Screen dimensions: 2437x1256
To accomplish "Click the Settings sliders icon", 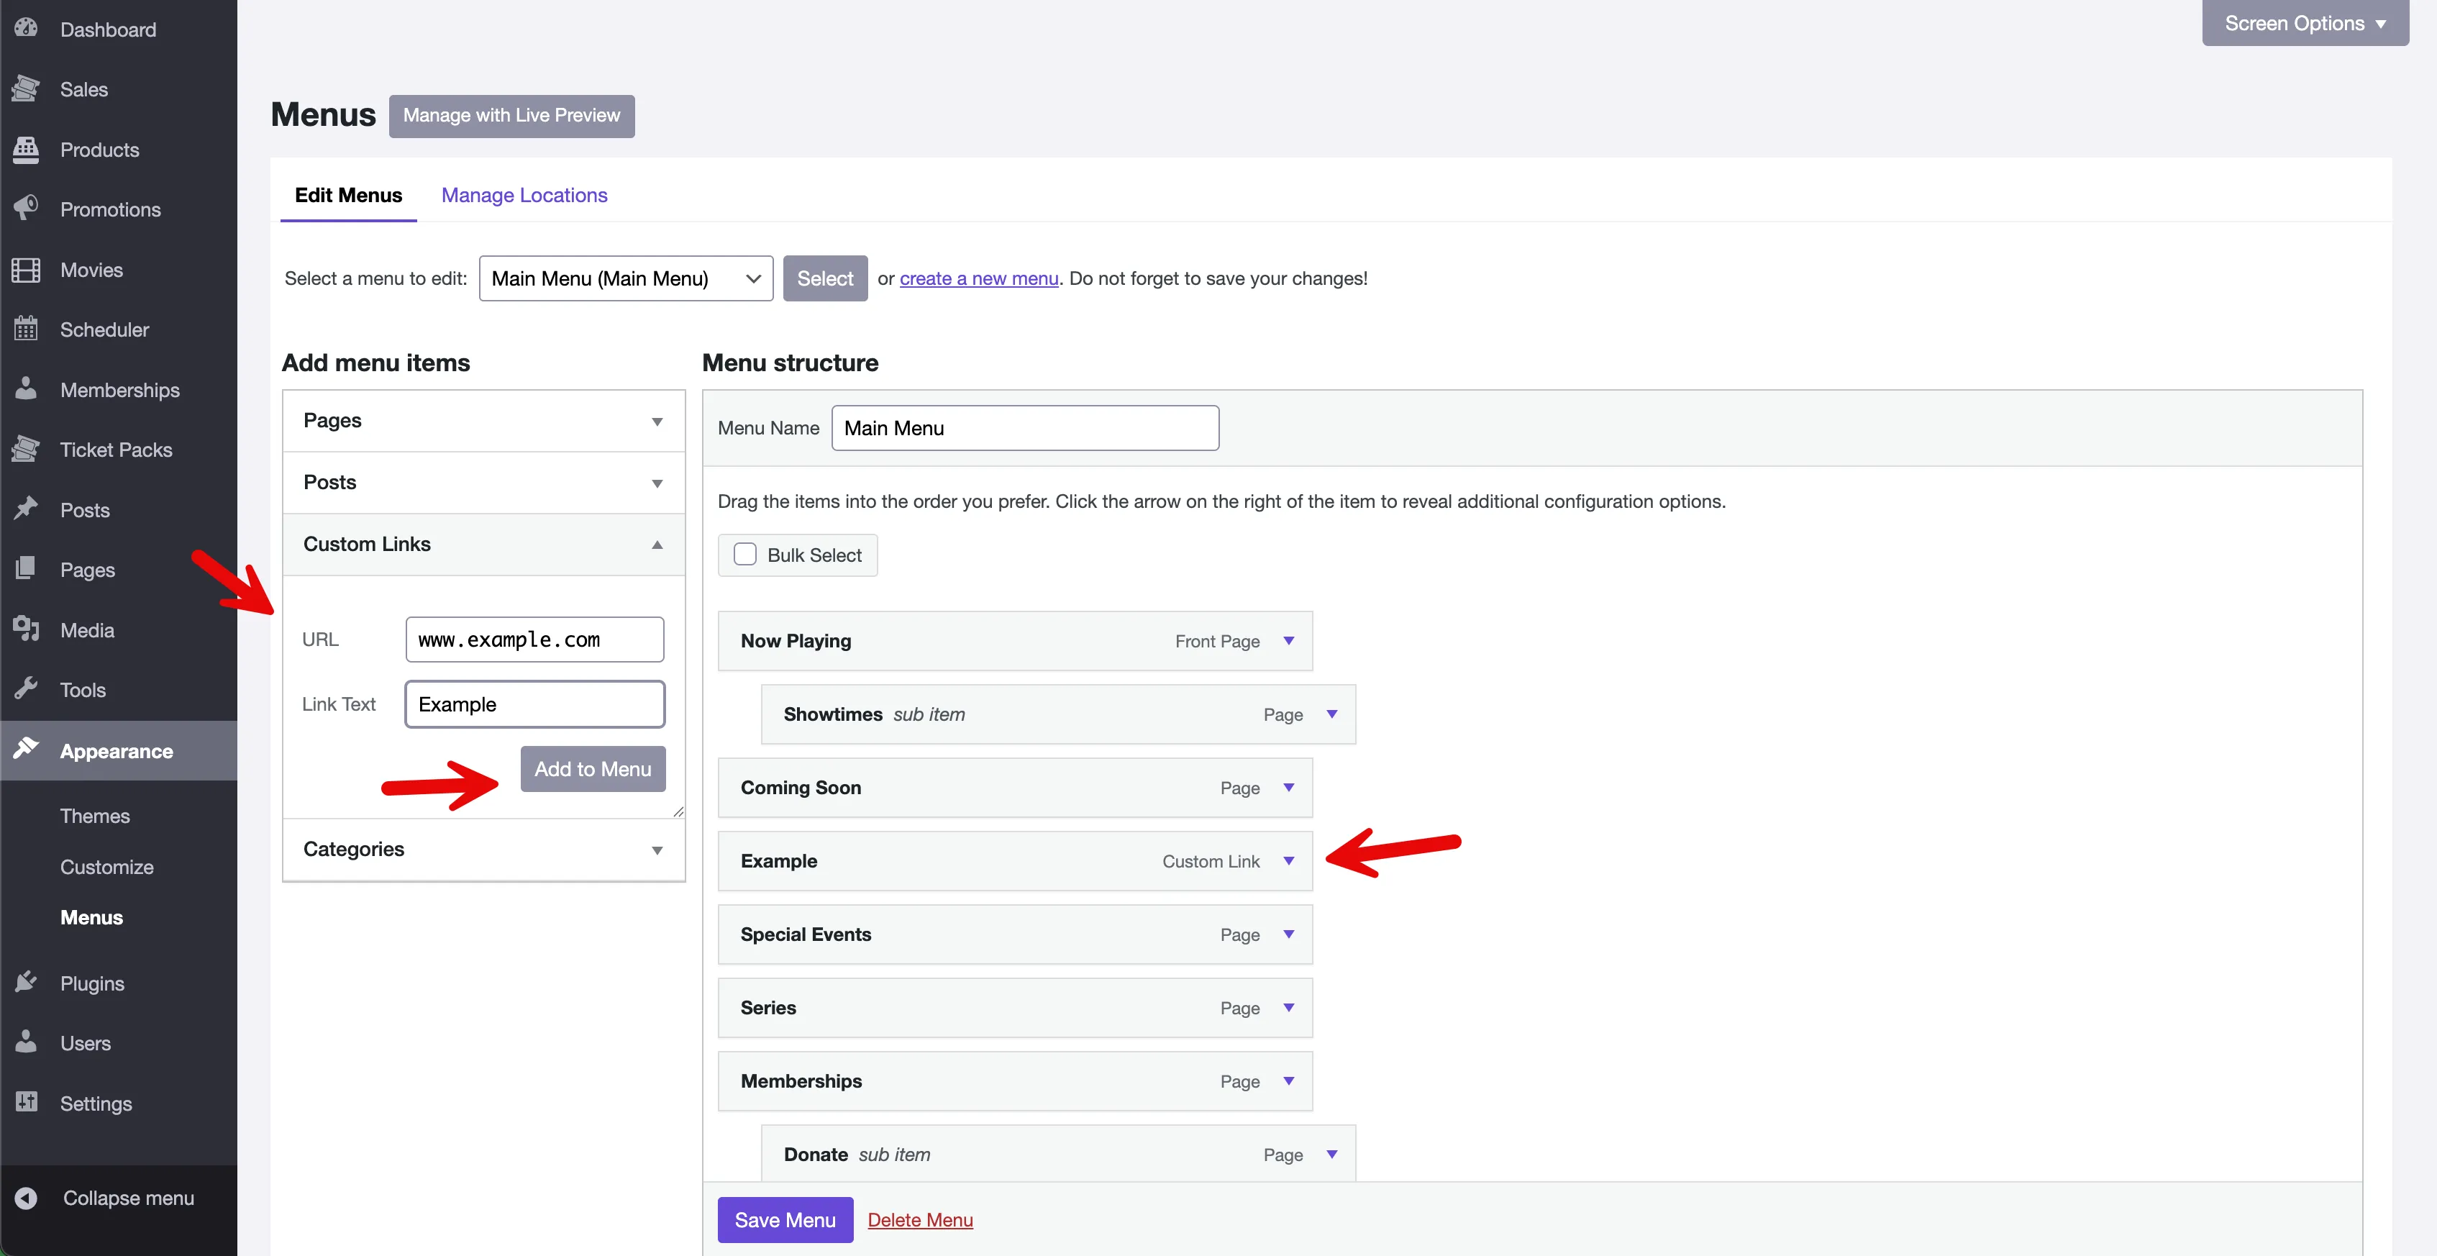I will [26, 1102].
